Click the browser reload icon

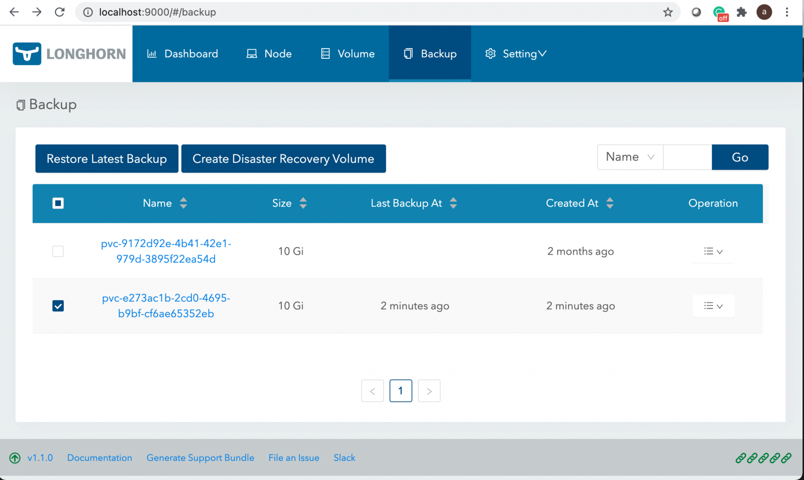[60, 12]
